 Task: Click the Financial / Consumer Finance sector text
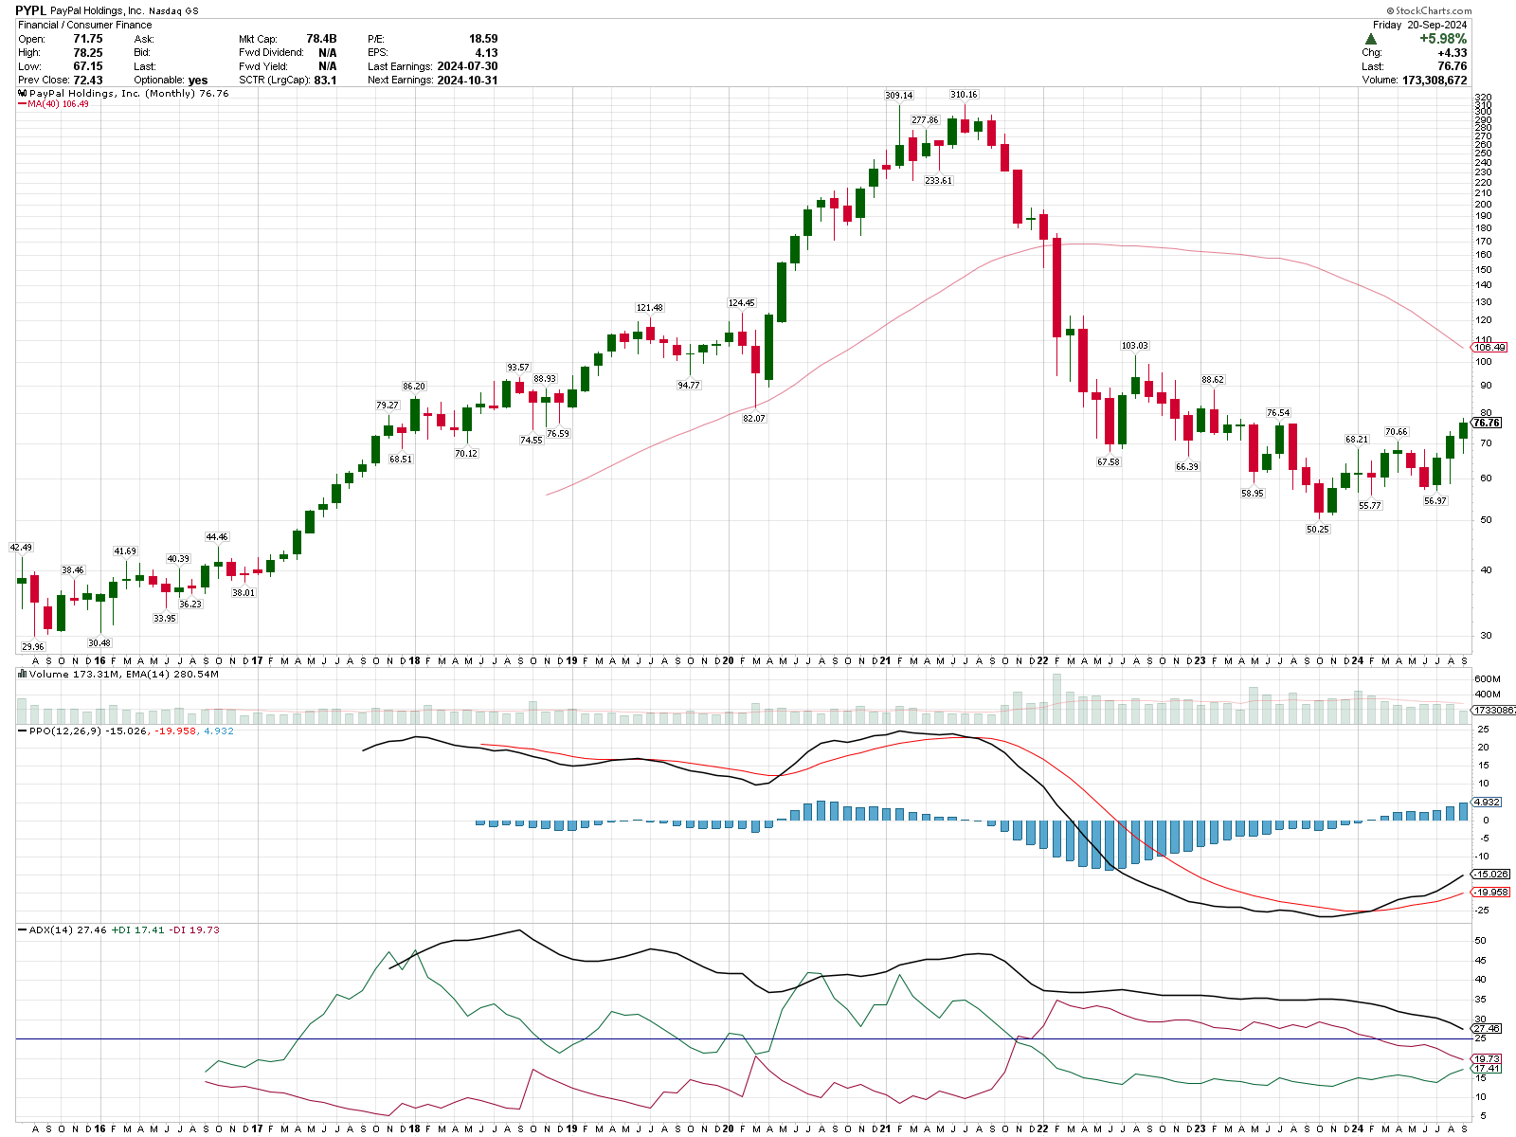pos(84,25)
